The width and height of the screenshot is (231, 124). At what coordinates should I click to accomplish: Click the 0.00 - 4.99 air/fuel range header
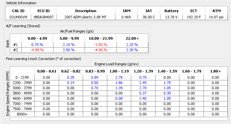point(37,38)
